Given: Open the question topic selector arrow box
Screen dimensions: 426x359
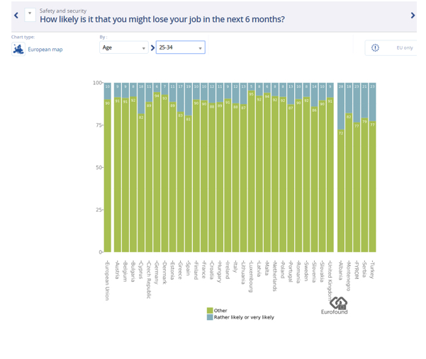Looking at the screenshot, I should (x=30, y=13).
